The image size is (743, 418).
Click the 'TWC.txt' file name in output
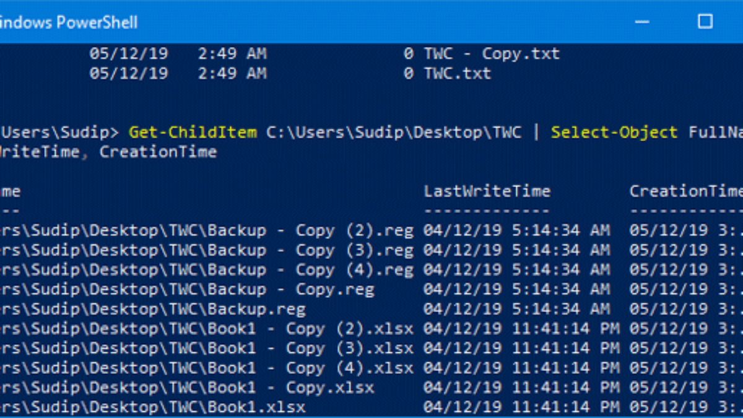point(458,74)
